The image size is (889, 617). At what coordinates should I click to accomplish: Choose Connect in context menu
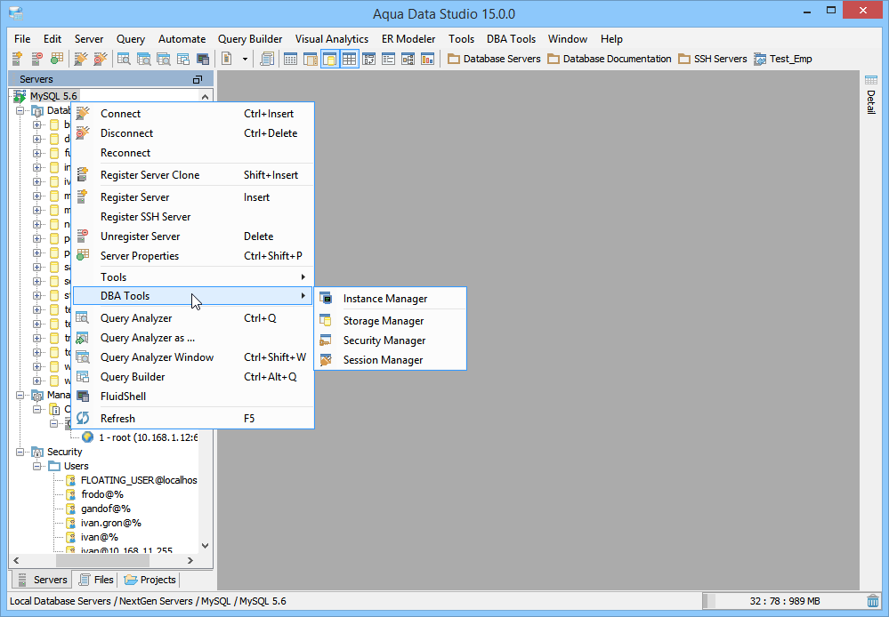193,113
